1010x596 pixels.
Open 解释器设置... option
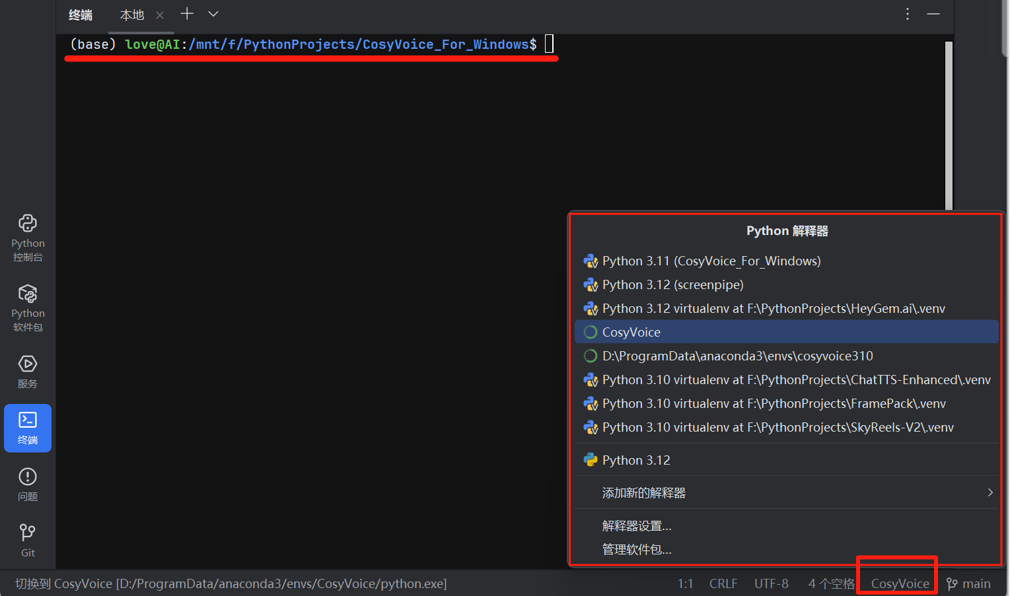pos(787,526)
